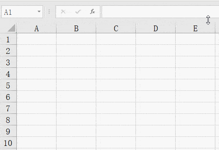Click the Insert Function fx icon

[x=93, y=12]
